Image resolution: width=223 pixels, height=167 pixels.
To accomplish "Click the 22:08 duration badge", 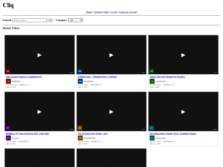I will click(x=71, y=129).
